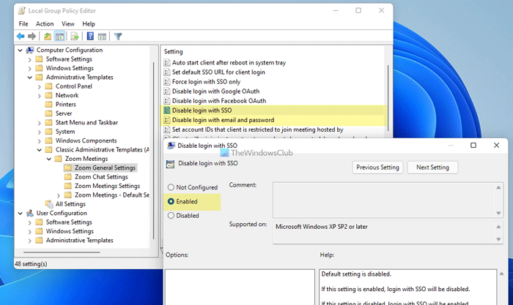Image resolution: width=513 pixels, height=305 pixels.
Task: Select the Not Configured radio button
Action: 171,187
